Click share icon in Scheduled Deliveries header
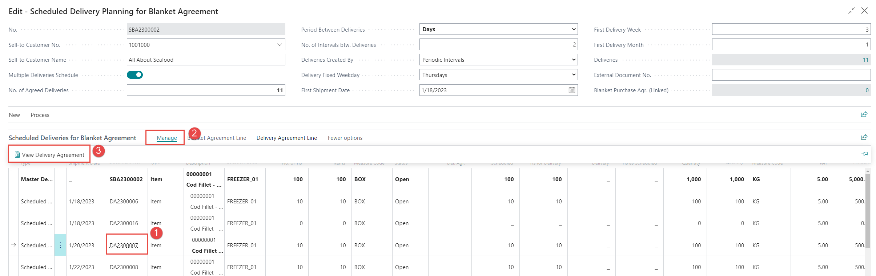Image resolution: width=876 pixels, height=276 pixels. point(864,137)
